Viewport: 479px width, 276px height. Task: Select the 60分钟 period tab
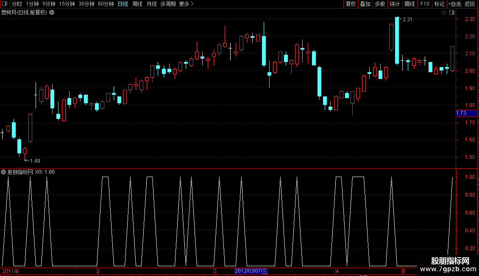click(x=106, y=4)
